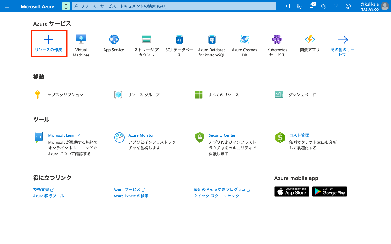This screenshot has height=244, width=391.
Task: Open SQL データベース service
Action: [x=179, y=46]
